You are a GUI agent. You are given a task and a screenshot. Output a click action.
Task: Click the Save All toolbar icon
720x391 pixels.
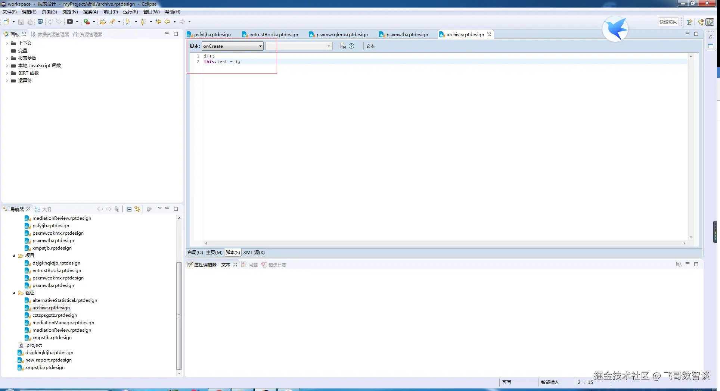[30, 22]
